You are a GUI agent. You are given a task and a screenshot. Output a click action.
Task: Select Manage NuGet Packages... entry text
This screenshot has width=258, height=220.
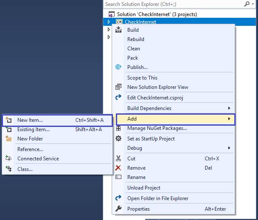pyautogui.click(x=157, y=128)
